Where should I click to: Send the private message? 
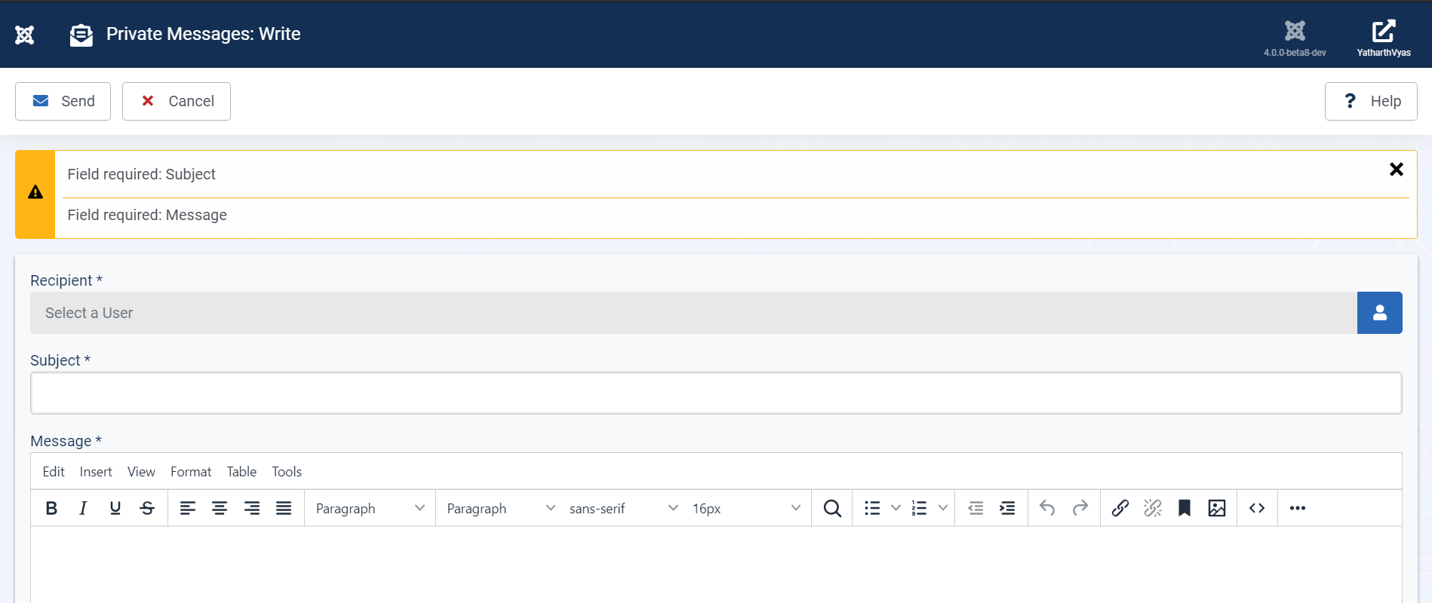pyautogui.click(x=63, y=101)
